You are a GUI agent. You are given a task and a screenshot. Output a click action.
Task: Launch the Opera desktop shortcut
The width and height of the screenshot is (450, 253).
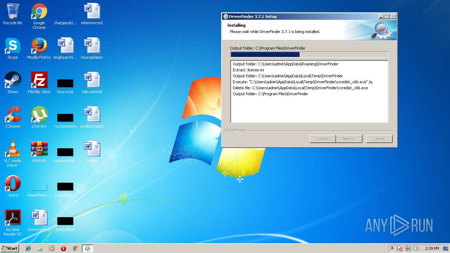(x=13, y=186)
